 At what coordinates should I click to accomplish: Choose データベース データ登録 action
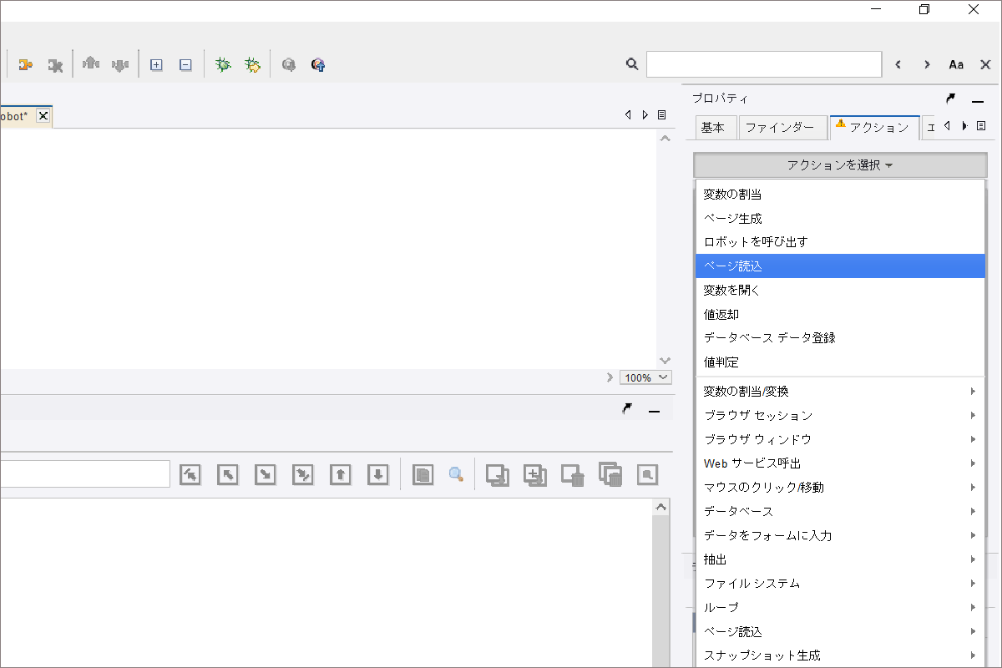pos(840,338)
